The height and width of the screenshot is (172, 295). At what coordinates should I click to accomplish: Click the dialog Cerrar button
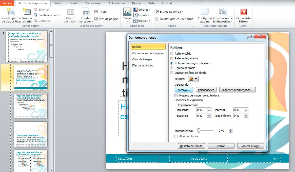pos(221,146)
